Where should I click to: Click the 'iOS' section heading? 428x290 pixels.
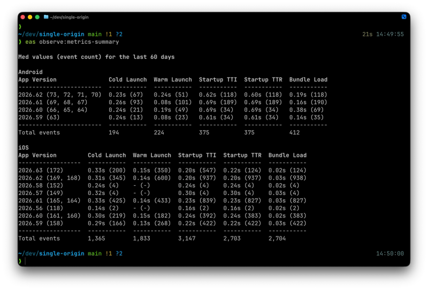(24, 148)
